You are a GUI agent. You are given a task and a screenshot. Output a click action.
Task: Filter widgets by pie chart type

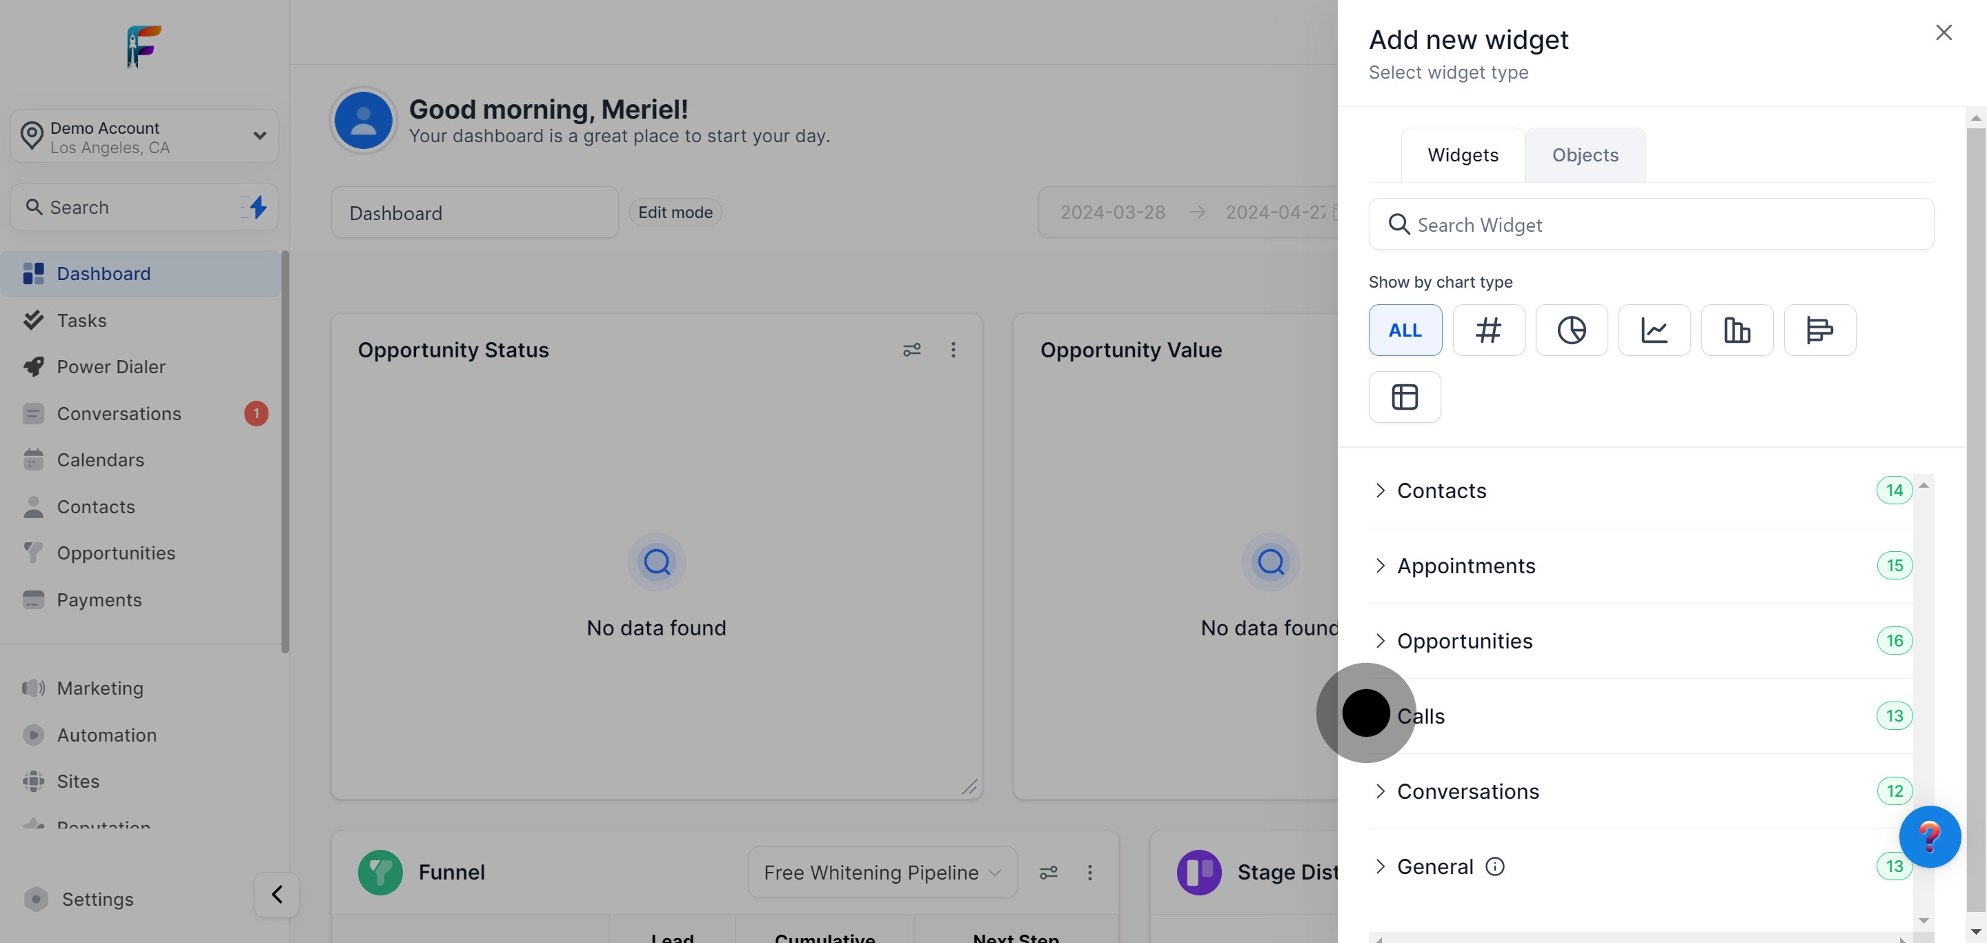1571,330
